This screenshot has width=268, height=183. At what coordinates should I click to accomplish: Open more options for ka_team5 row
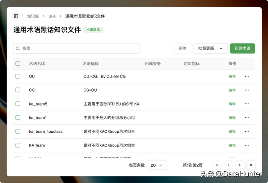click(247, 104)
